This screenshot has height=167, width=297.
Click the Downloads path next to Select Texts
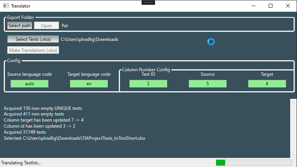(90, 39)
